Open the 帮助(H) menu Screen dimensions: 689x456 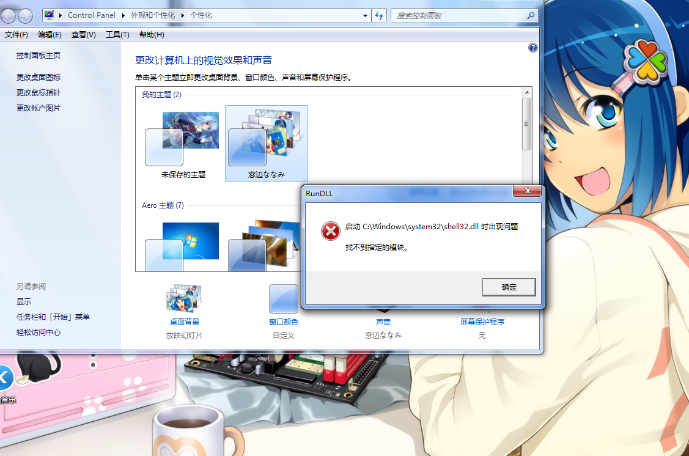click(x=152, y=35)
